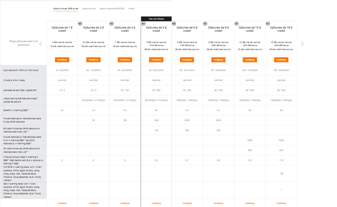Click the network badge on the 5 € option
Viewport: 337px width, 207px height.
(x=143, y=23)
